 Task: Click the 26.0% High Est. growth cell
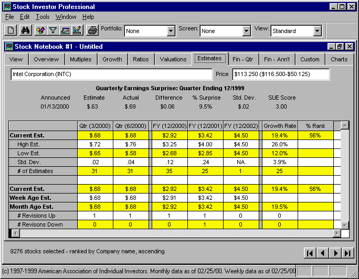point(280,144)
